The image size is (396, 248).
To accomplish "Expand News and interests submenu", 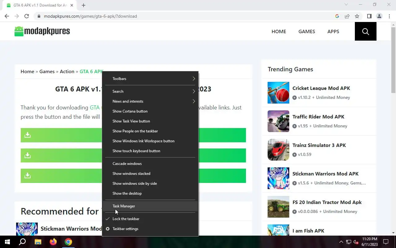I will click(150, 101).
